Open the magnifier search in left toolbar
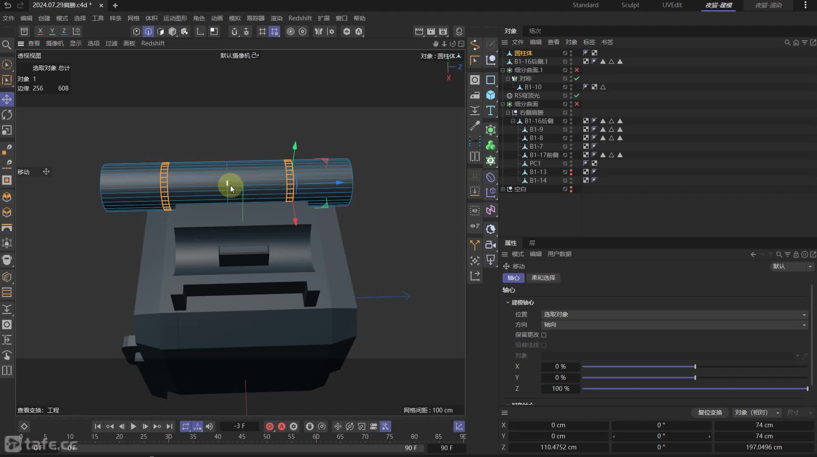This screenshot has height=457, width=817. tap(6, 45)
